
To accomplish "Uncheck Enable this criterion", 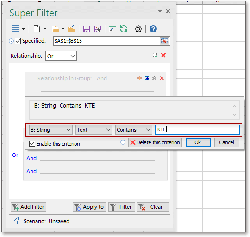I will [32, 144].
